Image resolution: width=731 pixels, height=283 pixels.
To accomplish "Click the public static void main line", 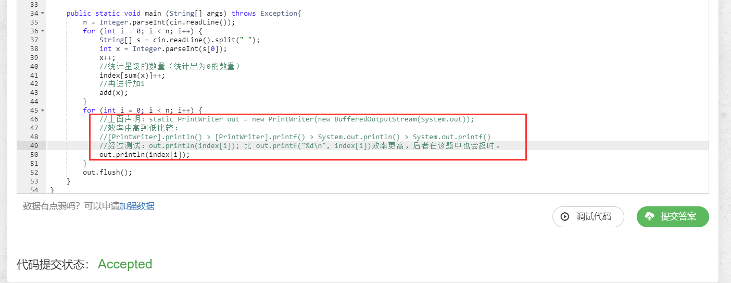I will (184, 13).
